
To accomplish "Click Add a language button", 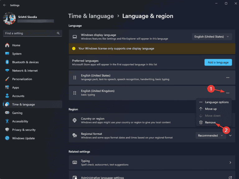I will [218, 62].
